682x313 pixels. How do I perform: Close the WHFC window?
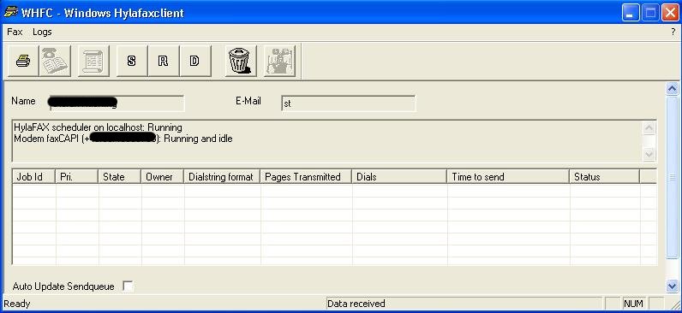point(670,13)
